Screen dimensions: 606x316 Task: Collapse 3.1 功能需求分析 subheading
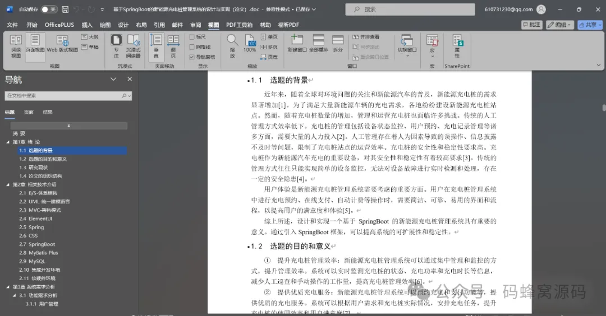[x=14, y=295]
